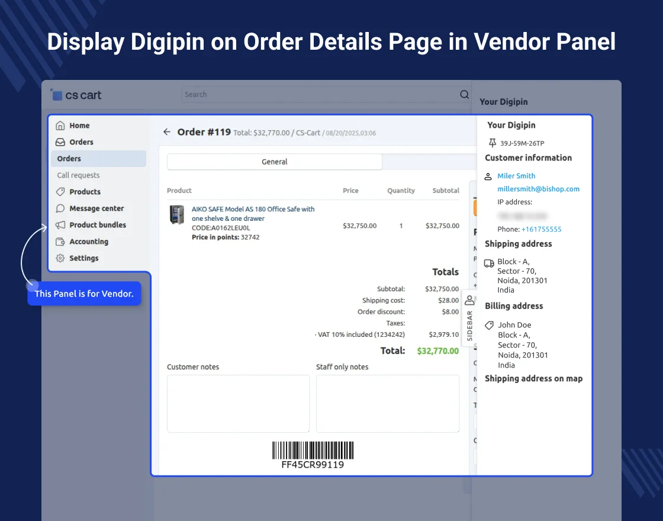Click the Billing address heading

(x=514, y=305)
